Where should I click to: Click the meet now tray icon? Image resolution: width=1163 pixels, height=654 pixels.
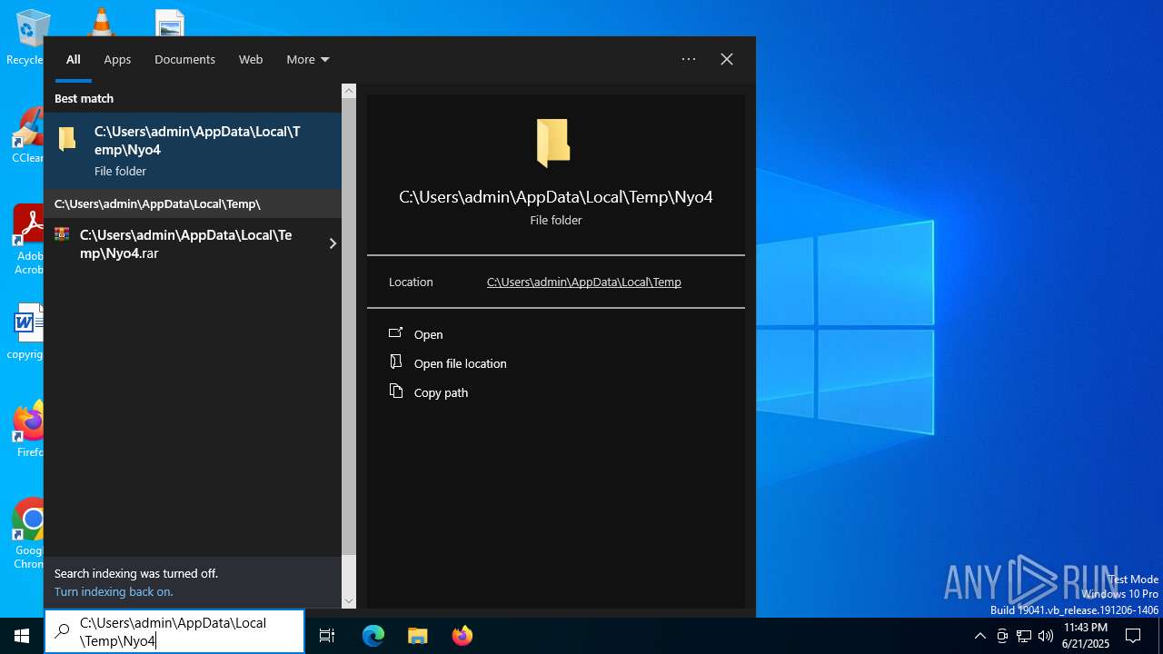click(x=1002, y=636)
